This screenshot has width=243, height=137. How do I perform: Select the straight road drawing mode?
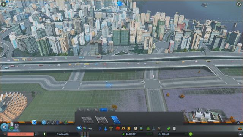[44, 123]
